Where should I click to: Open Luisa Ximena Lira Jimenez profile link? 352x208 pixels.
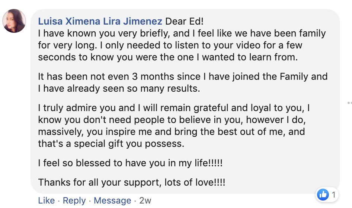100,21
